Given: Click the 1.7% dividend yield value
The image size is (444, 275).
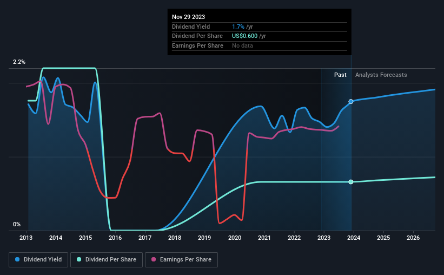Looking at the screenshot, I should [238, 27].
